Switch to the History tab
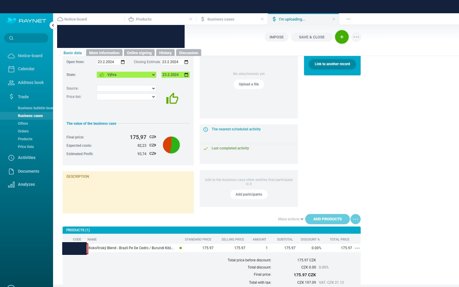Screen dimensions: 459x287 [x=165, y=53]
